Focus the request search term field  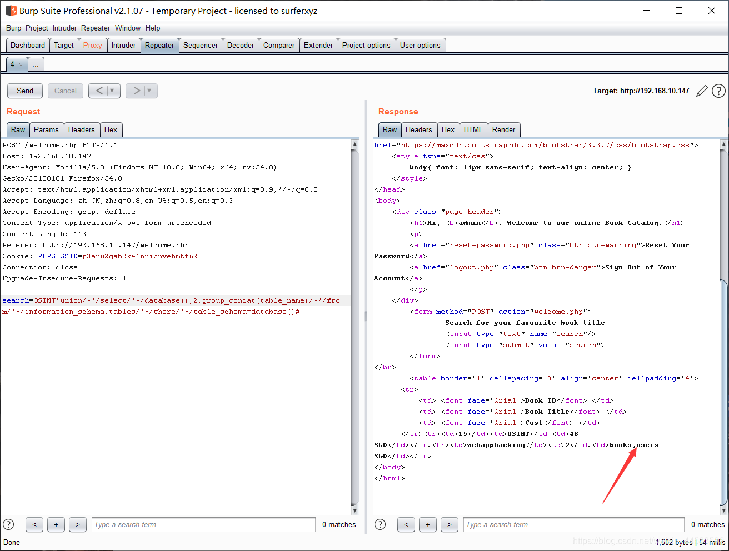pos(203,524)
